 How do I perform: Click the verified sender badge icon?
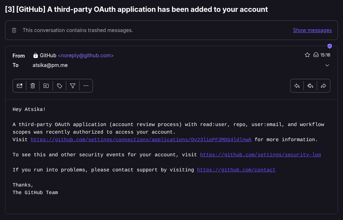[x=330, y=46]
